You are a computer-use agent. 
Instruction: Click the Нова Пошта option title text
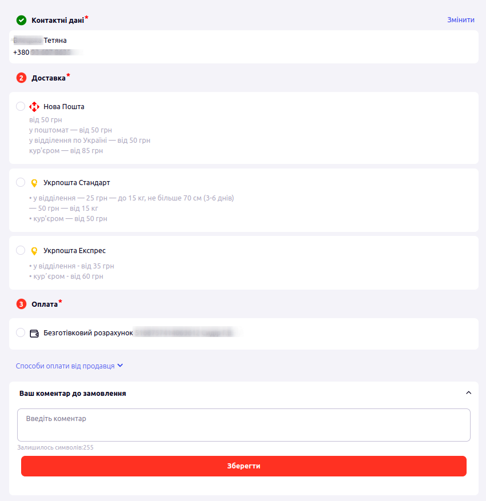tap(64, 107)
